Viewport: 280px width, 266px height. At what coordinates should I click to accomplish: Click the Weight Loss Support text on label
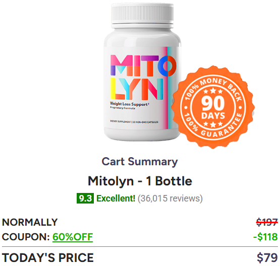pyautogui.click(x=130, y=104)
